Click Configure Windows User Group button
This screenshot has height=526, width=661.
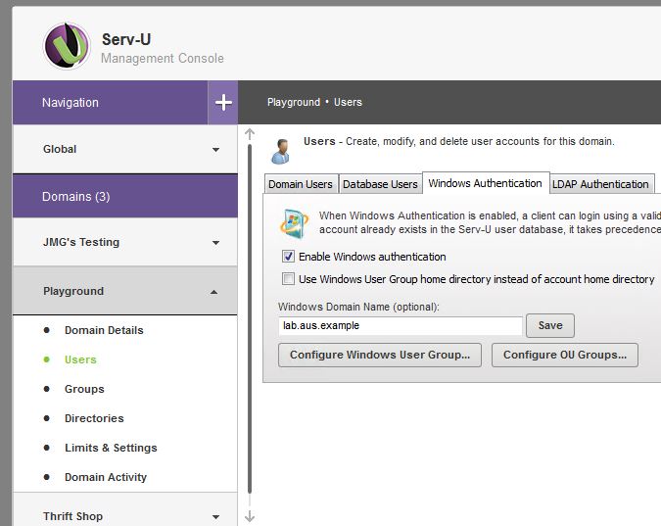point(380,355)
